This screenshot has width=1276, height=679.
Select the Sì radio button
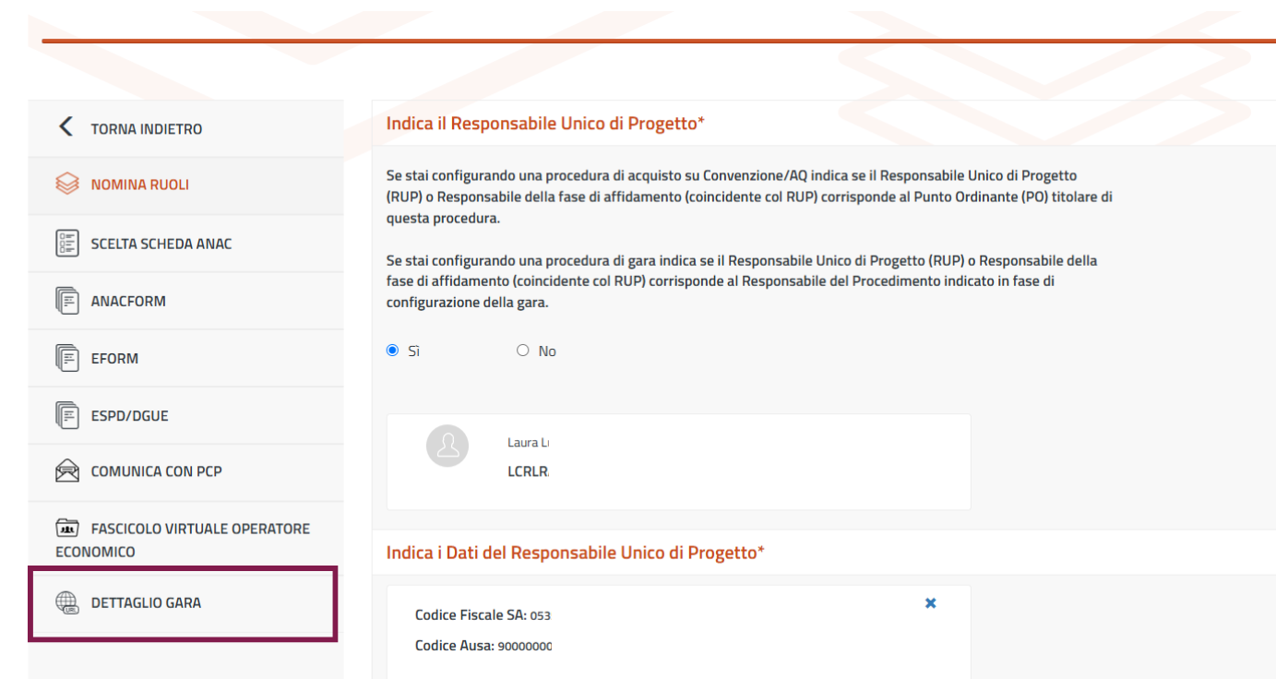393,351
